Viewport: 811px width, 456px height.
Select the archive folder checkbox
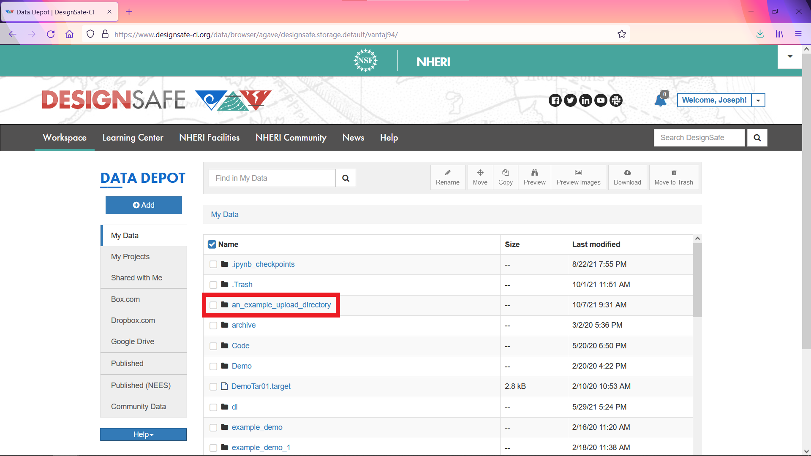tap(213, 325)
